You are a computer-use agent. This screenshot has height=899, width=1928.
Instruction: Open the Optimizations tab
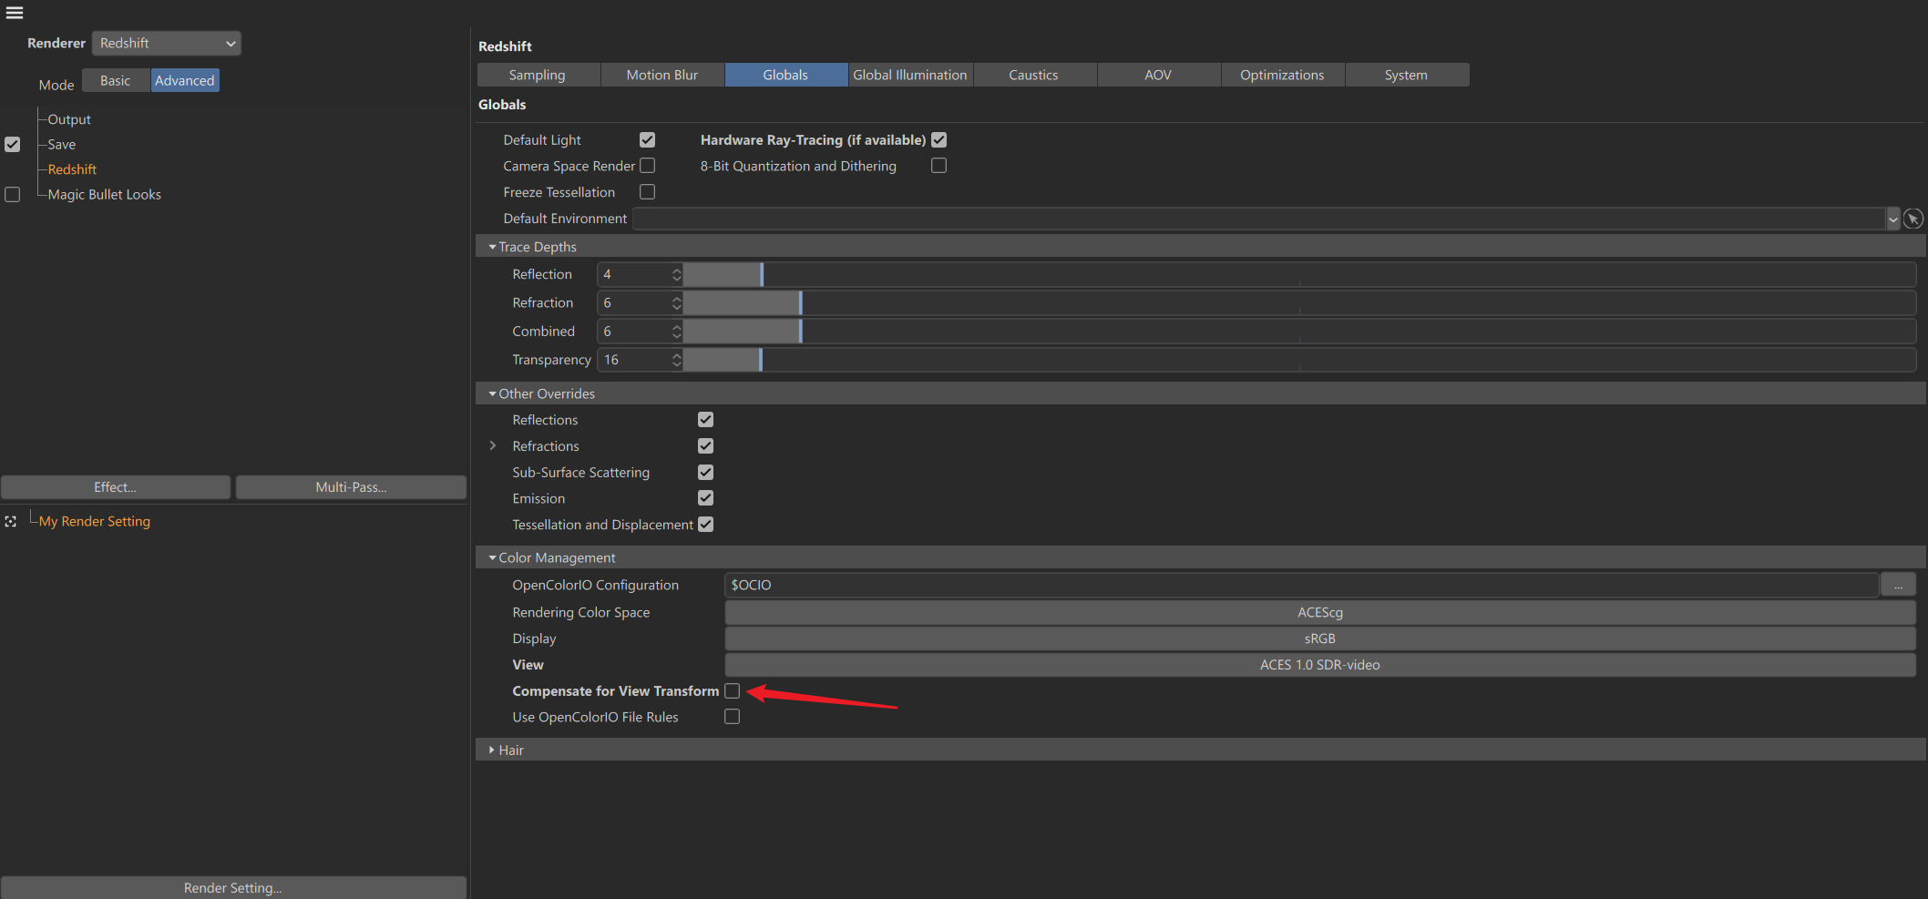click(1282, 75)
